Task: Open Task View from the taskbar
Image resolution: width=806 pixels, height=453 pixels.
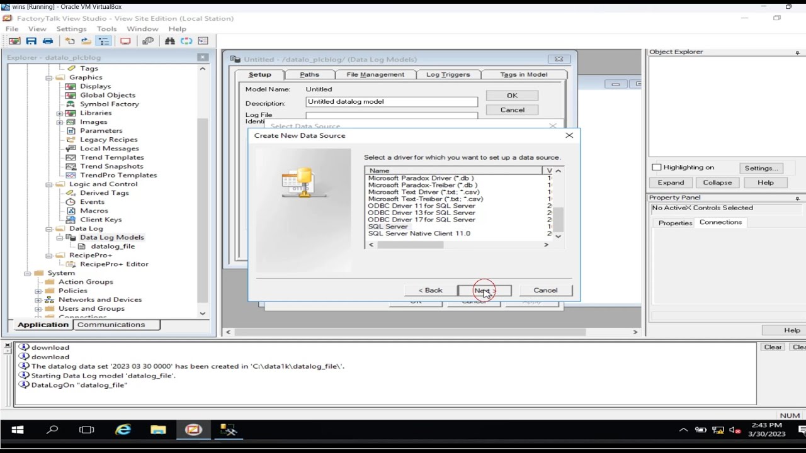Action: pos(86,430)
